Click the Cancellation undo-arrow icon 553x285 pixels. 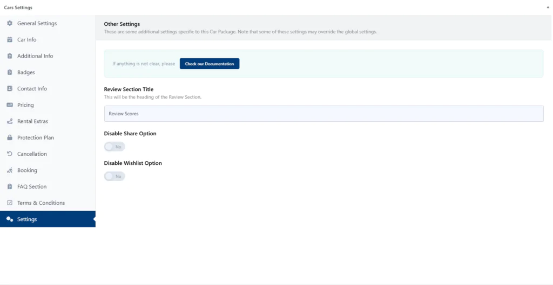click(10, 154)
